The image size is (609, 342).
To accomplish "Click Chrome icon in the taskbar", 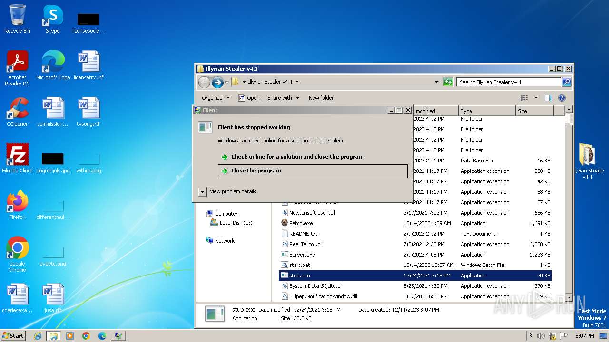I will point(86,336).
